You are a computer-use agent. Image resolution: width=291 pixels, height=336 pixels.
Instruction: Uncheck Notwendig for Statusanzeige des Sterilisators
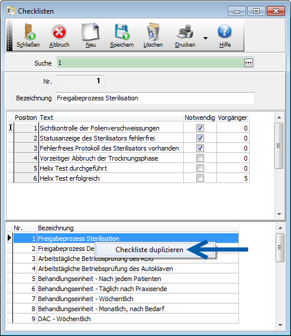tap(200, 138)
